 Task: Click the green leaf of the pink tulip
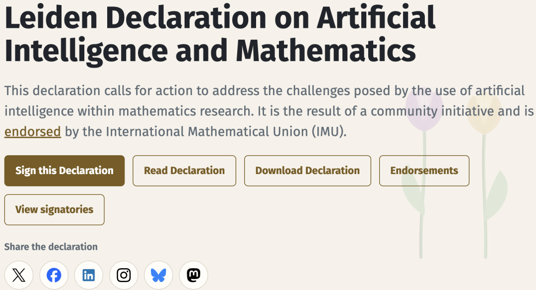pyautogui.click(x=413, y=193)
